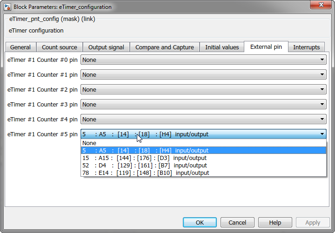Click the eTimer_pnt_config (mask) (link) heading
335x233 pixels.
pos(52,19)
